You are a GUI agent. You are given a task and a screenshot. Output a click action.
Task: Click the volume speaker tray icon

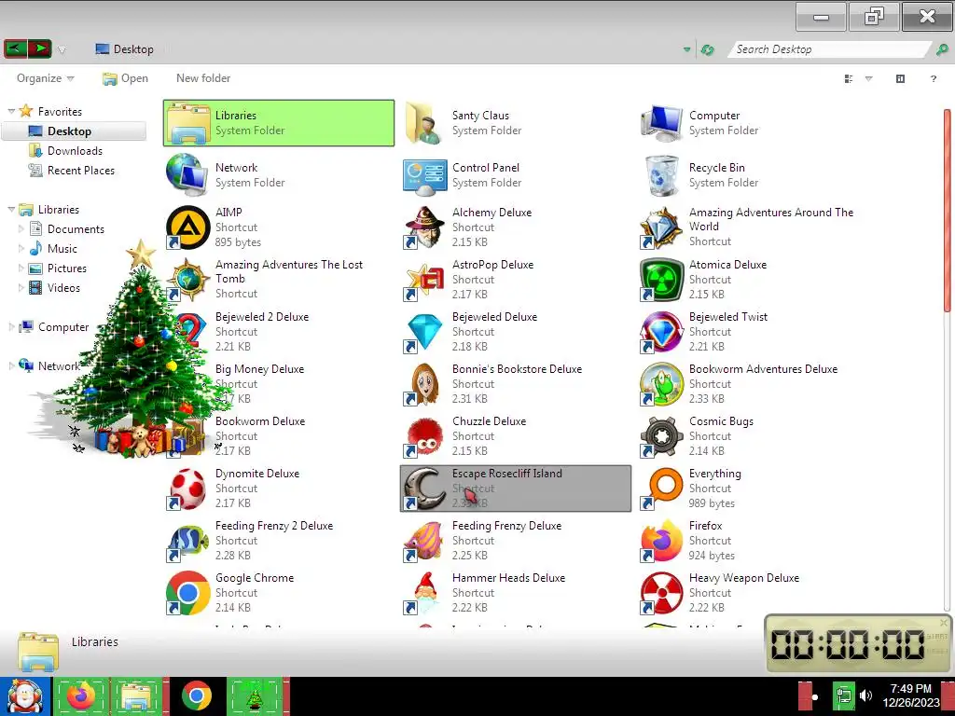point(865,695)
